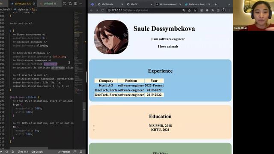Open the browser profile avatar
The height and width of the screenshot is (154, 274).
click(x=223, y=10)
